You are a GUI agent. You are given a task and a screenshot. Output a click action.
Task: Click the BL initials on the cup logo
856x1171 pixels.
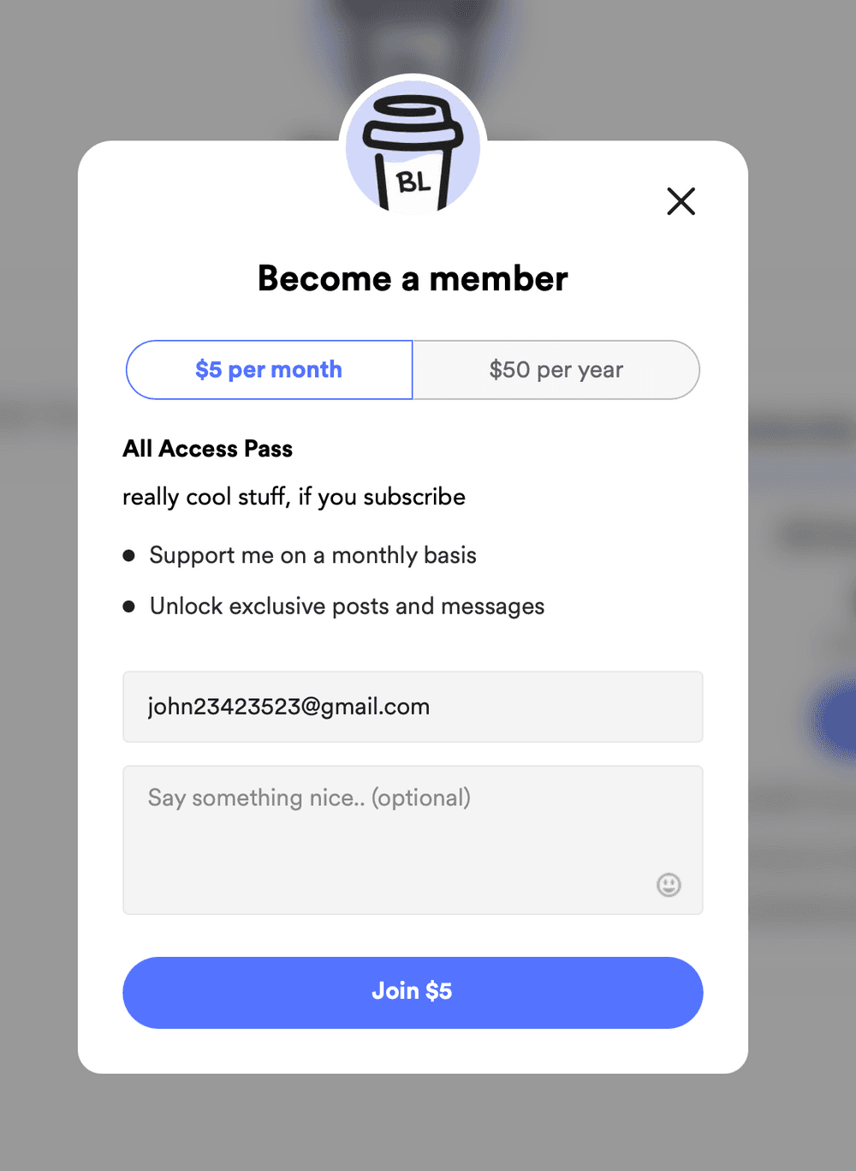[413, 182]
